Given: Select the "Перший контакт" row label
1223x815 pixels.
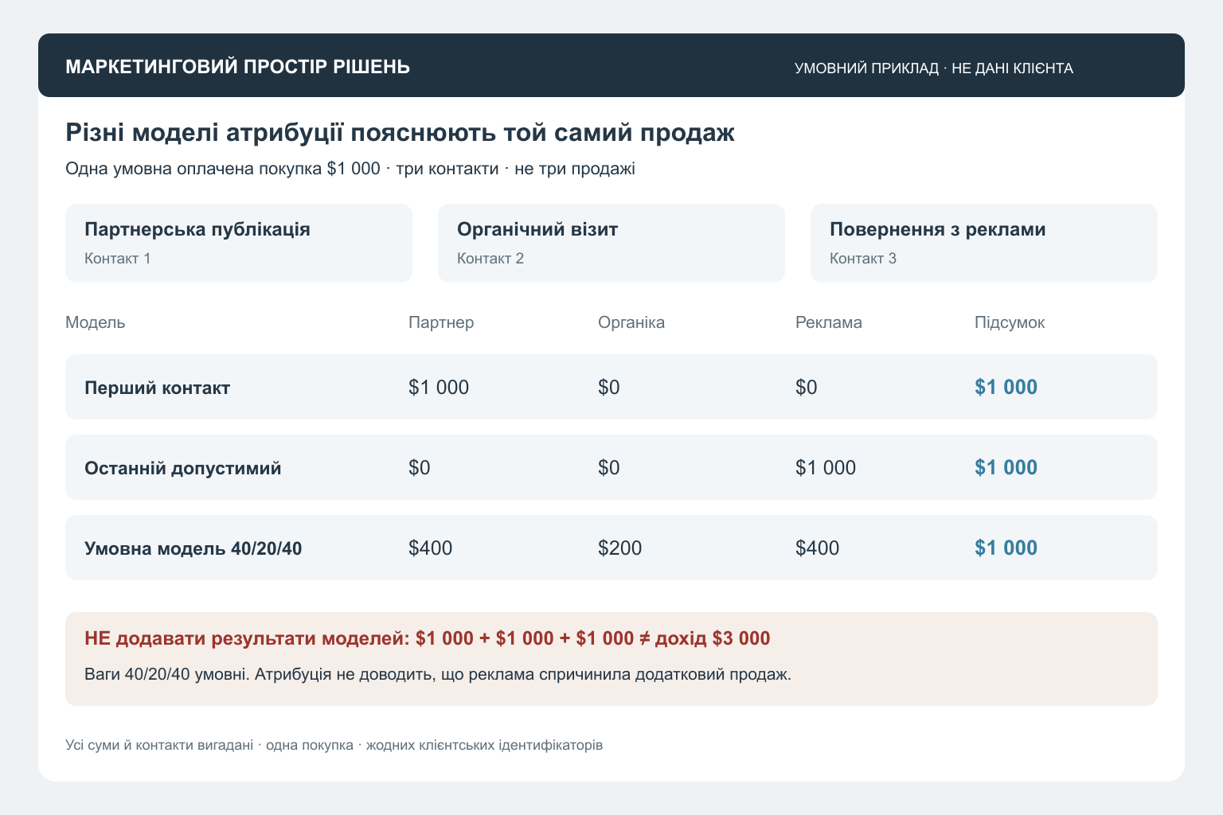Looking at the screenshot, I should click(157, 388).
